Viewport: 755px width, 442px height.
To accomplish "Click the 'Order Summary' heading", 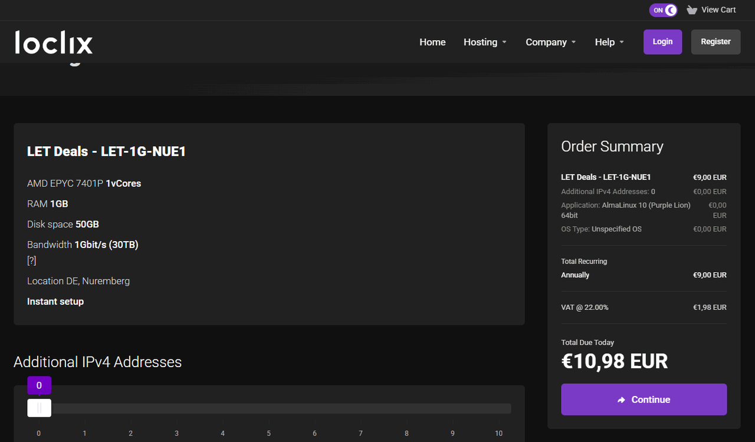I will click(612, 146).
